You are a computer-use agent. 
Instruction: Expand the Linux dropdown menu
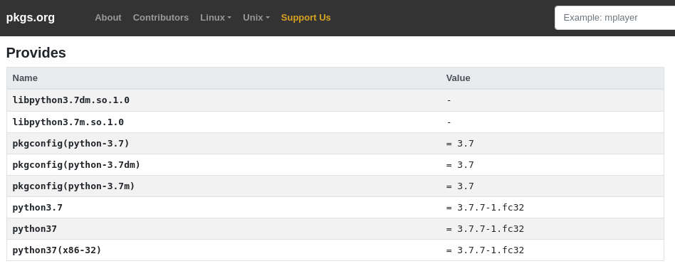(x=216, y=18)
